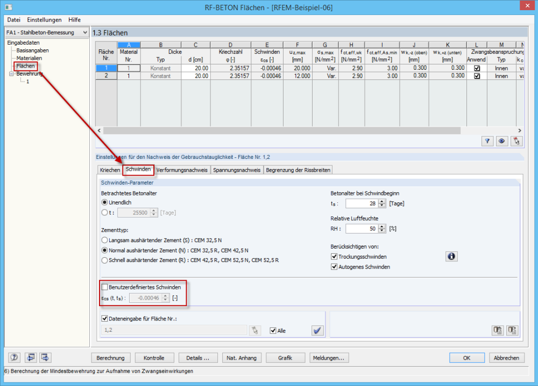Viewport: 538px width, 386px height.
Task: Click the Fläche Nr. list field 1,2
Action: coord(174,330)
